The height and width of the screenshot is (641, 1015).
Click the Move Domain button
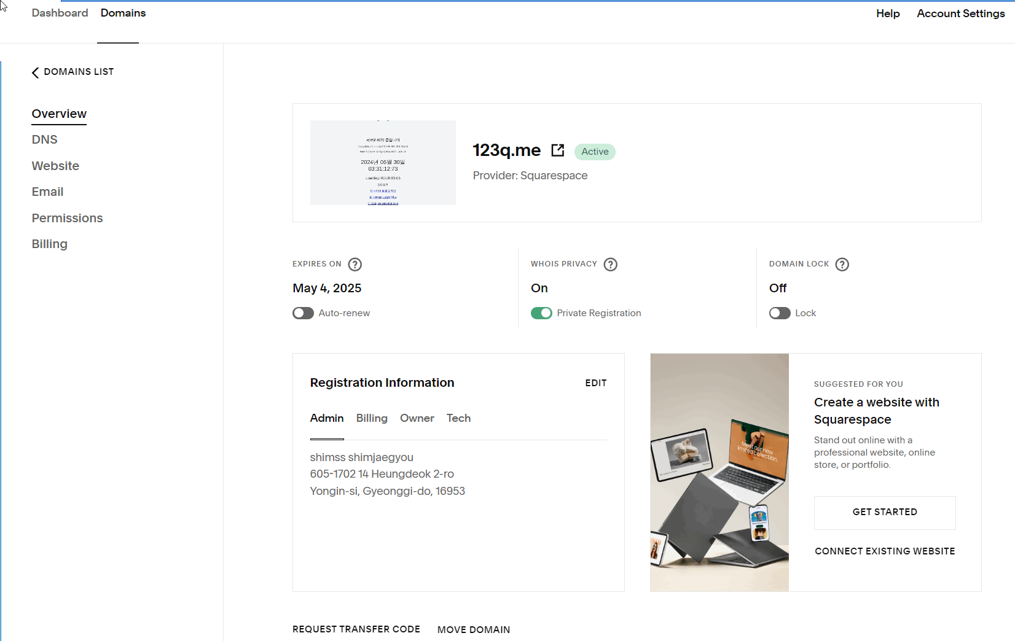click(474, 630)
